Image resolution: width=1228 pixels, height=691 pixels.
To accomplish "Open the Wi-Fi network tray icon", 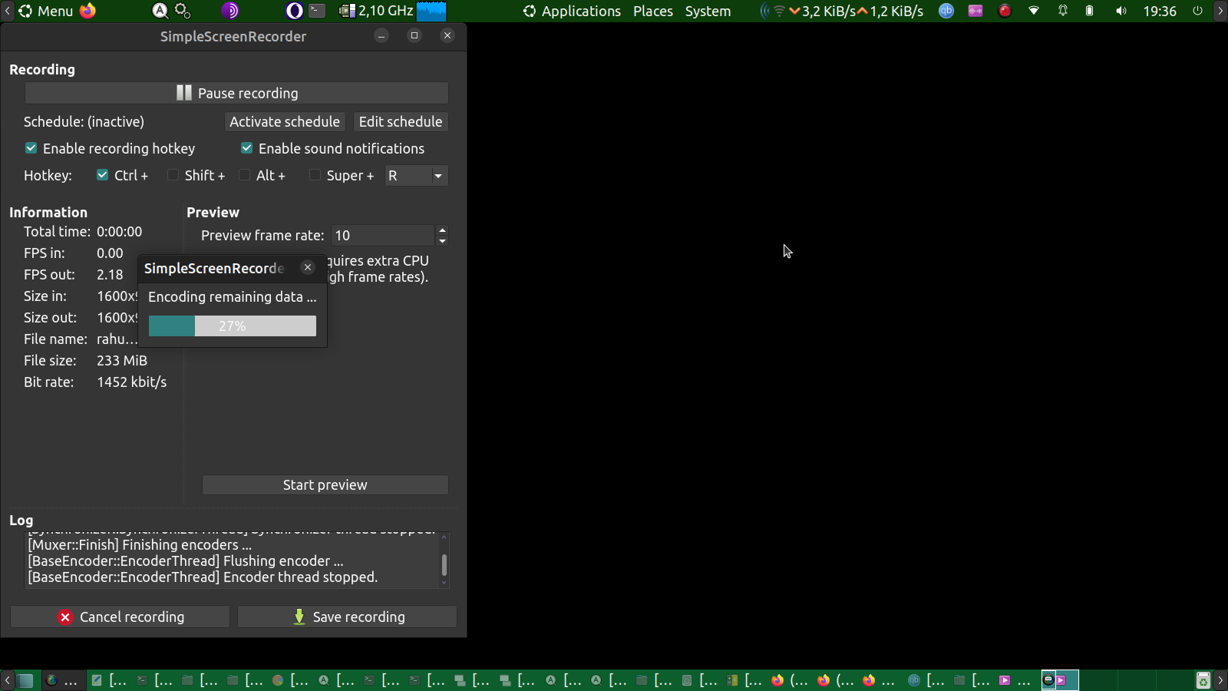I will point(1034,11).
